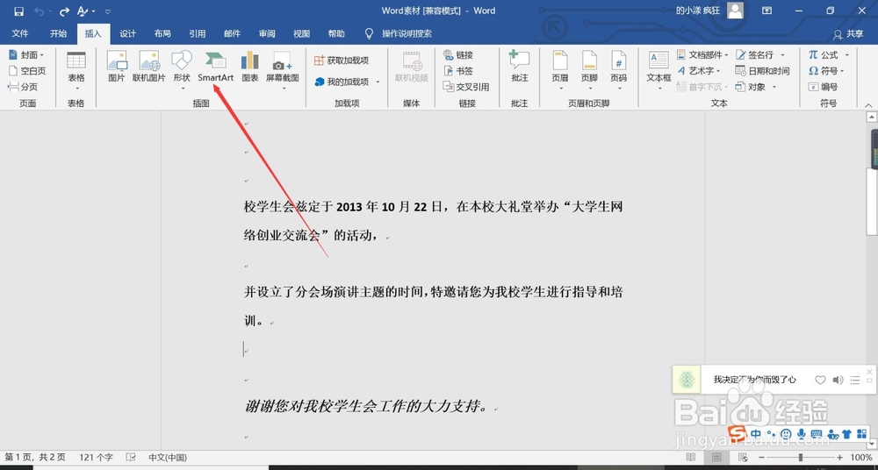The width and height of the screenshot is (878, 470).
Task: Open the customize quick access toolbar dropdown
Action: (x=107, y=11)
